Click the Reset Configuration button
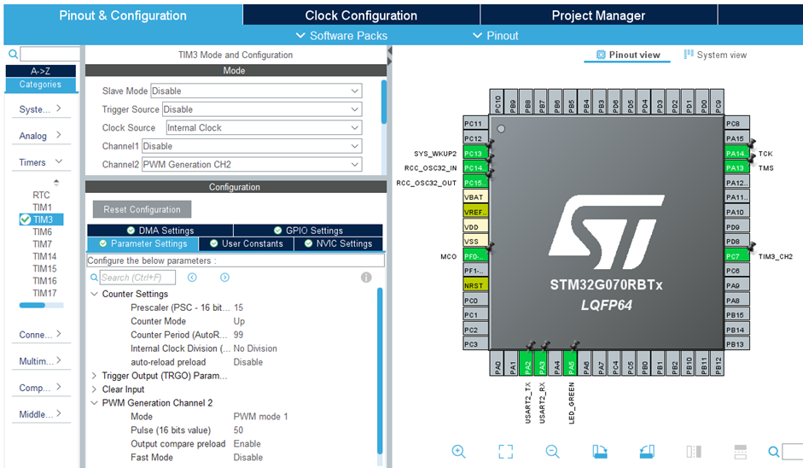 [x=142, y=209]
